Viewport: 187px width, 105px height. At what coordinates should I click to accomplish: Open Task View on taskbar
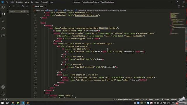7,103
